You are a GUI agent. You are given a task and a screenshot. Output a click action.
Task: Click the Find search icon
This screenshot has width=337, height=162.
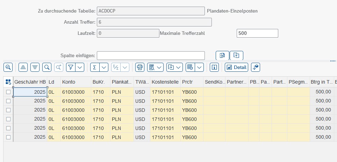tap(47, 67)
